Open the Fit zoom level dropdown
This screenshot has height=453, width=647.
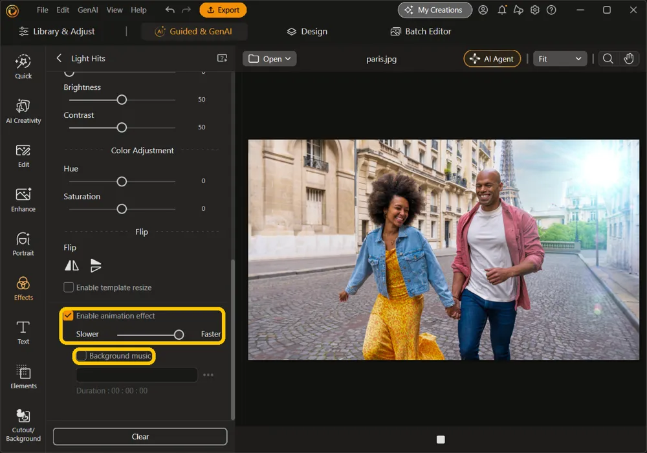pos(560,59)
